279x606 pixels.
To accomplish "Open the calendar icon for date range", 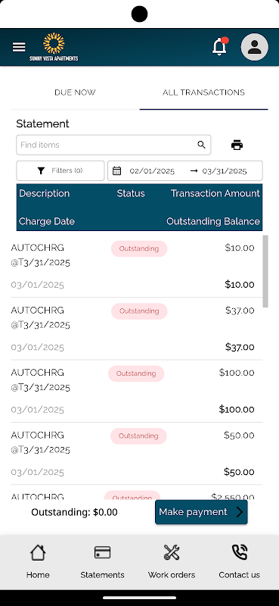I will [117, 171].
